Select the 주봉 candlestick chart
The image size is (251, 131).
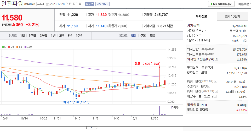click(143, 36)
